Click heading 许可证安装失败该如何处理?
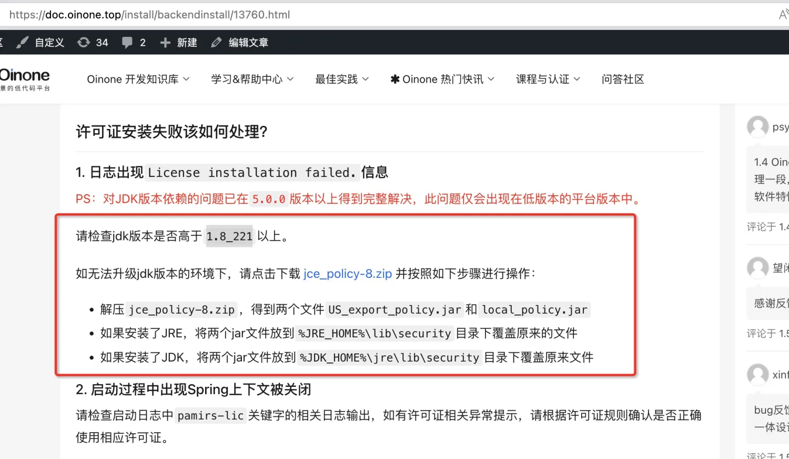 [172, 132]
